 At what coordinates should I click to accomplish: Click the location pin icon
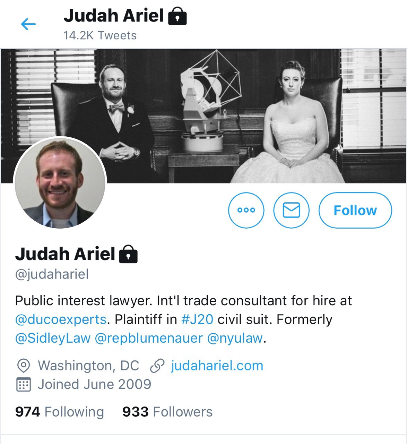pos(23,366)
